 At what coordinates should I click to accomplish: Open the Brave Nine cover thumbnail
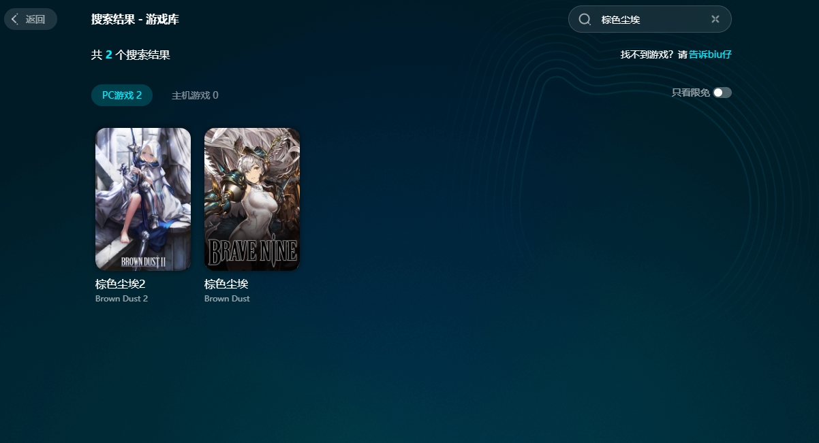tap(252, 199)
